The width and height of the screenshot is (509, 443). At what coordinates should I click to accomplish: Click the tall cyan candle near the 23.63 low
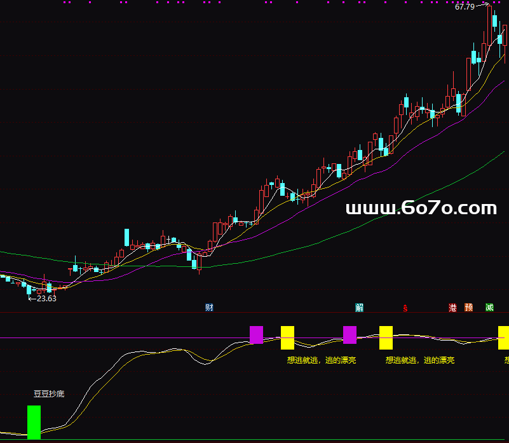(29, 289)
